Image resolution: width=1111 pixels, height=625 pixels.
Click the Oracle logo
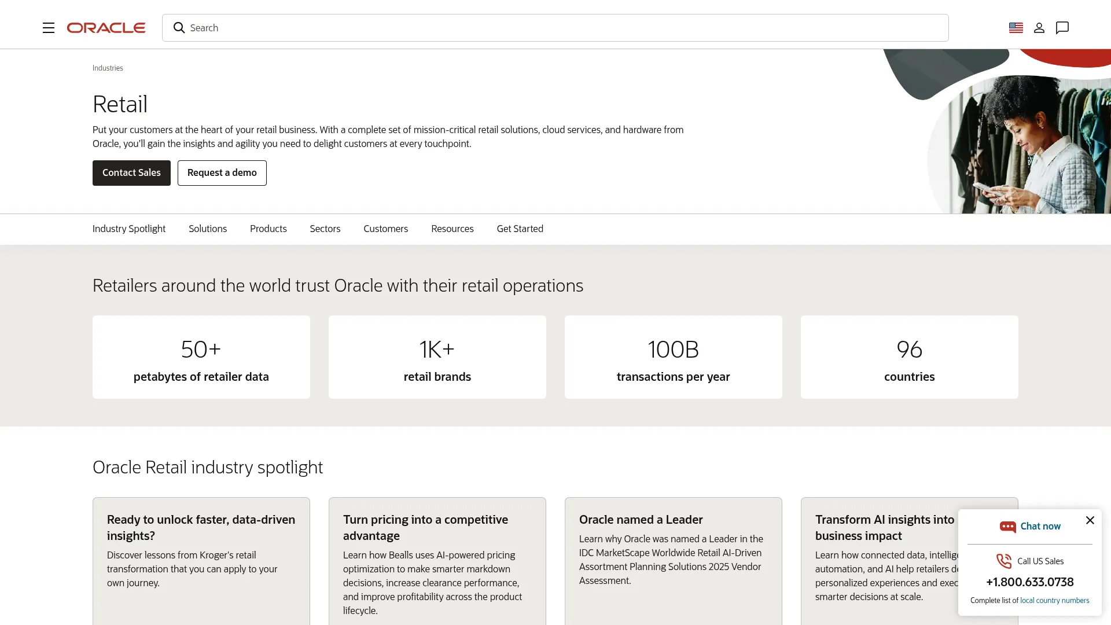point(106,28)
